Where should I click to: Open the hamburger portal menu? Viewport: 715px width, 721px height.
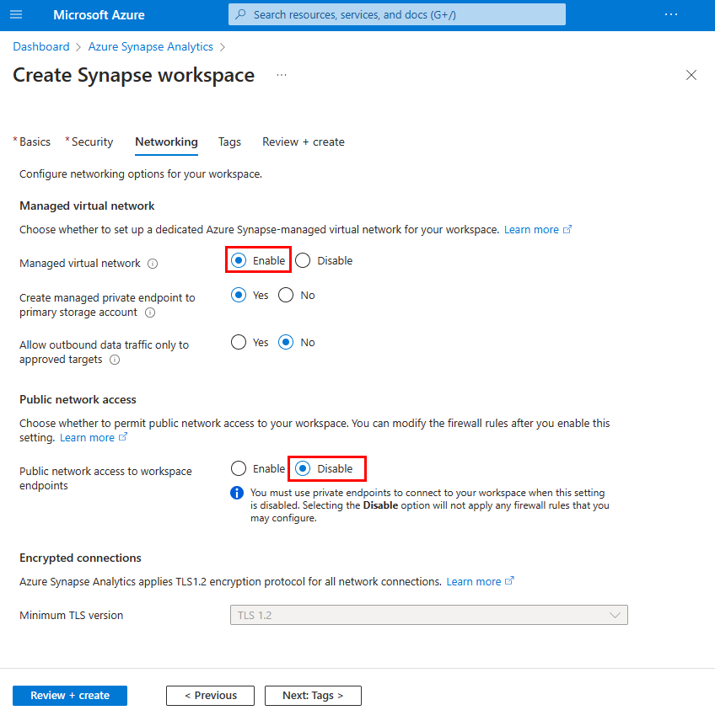pos(16,14)
